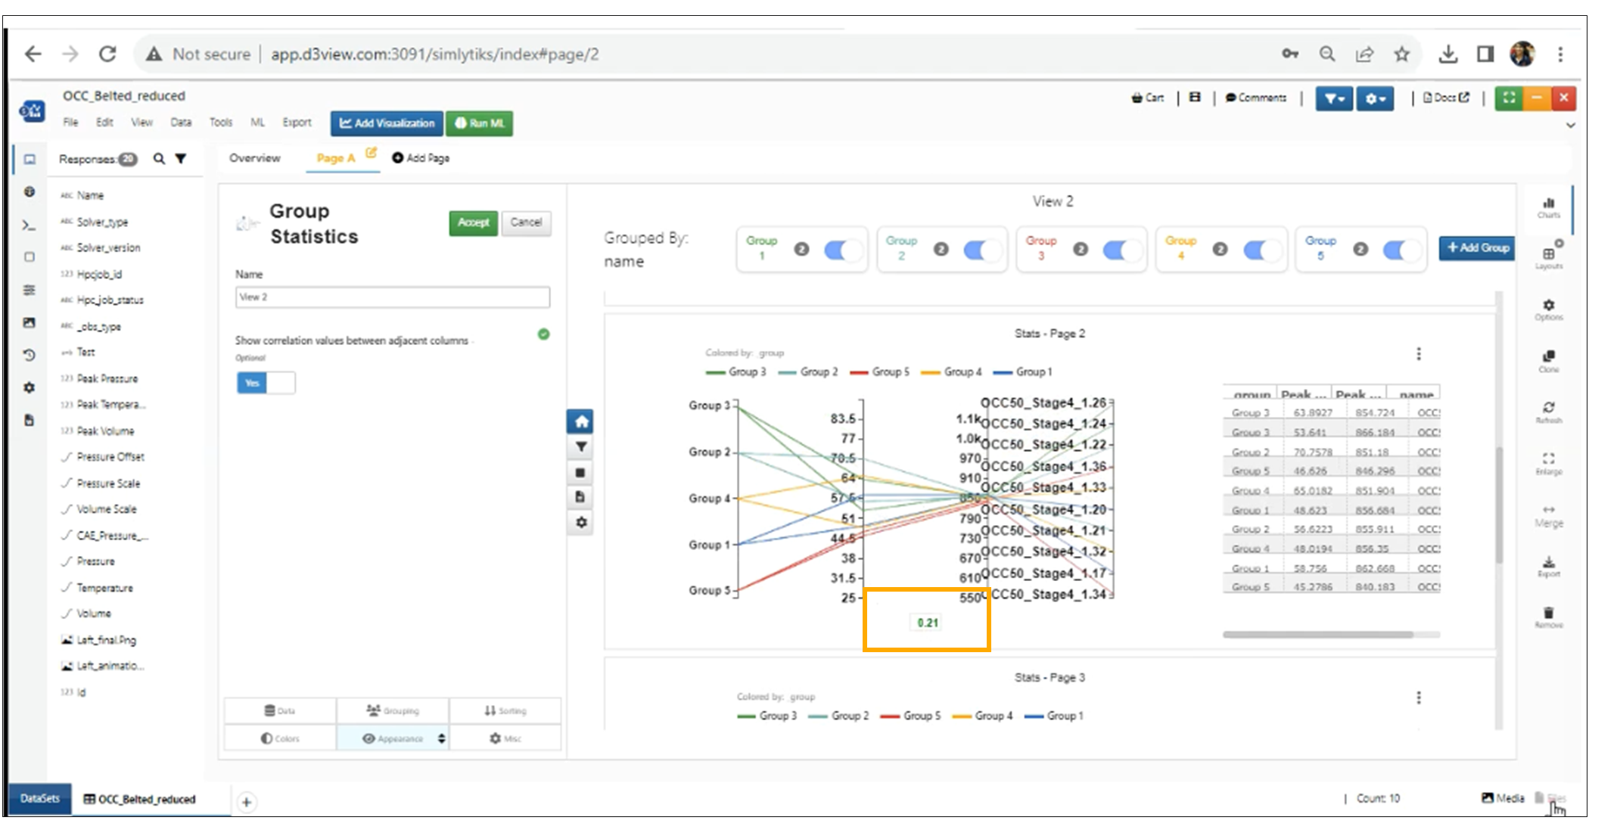Click the filter funnel beside chart
1617x836 pixels.
(x=580, y=447)
